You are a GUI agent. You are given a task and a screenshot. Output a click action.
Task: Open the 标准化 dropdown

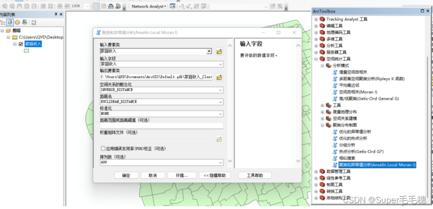tap(220, 114)
